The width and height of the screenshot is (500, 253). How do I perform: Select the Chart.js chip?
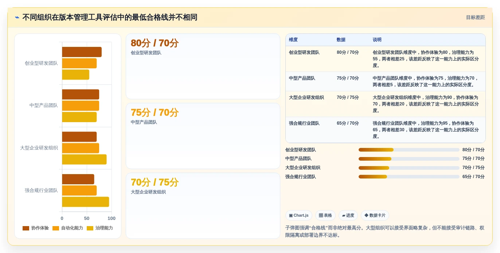(299, 216)
